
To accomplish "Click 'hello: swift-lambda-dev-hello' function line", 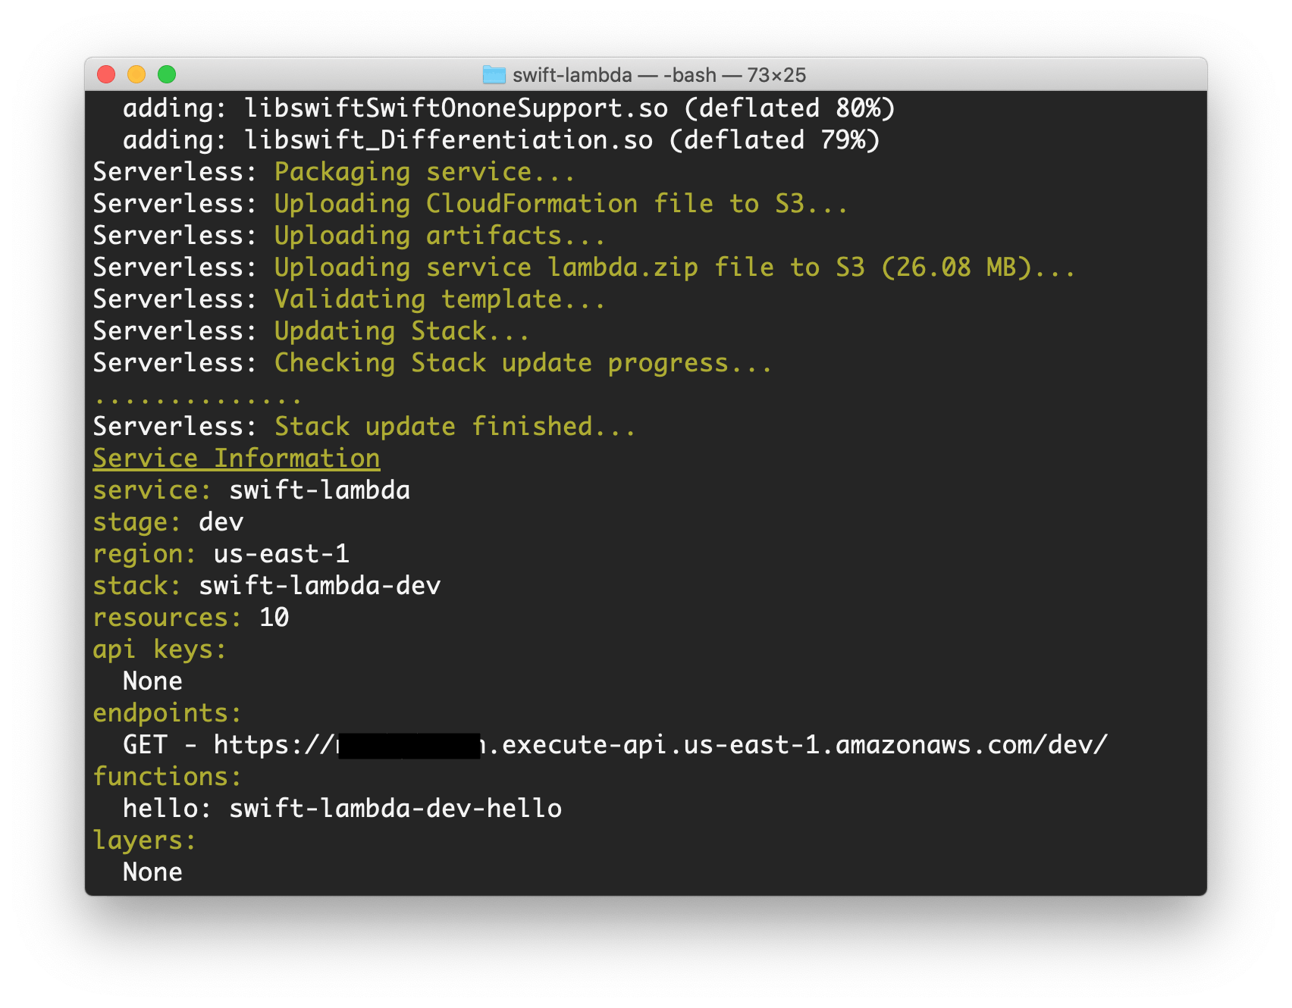I will click(x=342, y=809).
